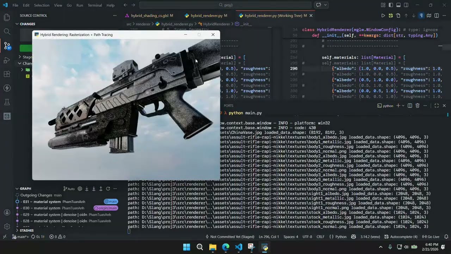
Task: Toggle secondary side bar visibility
Action: point(406,5)
